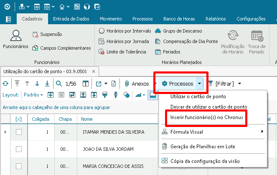Open the Padrão layout dropdown
Image resolution: width=277 pixels, height=175 pixels.
[x=33, y=95]
